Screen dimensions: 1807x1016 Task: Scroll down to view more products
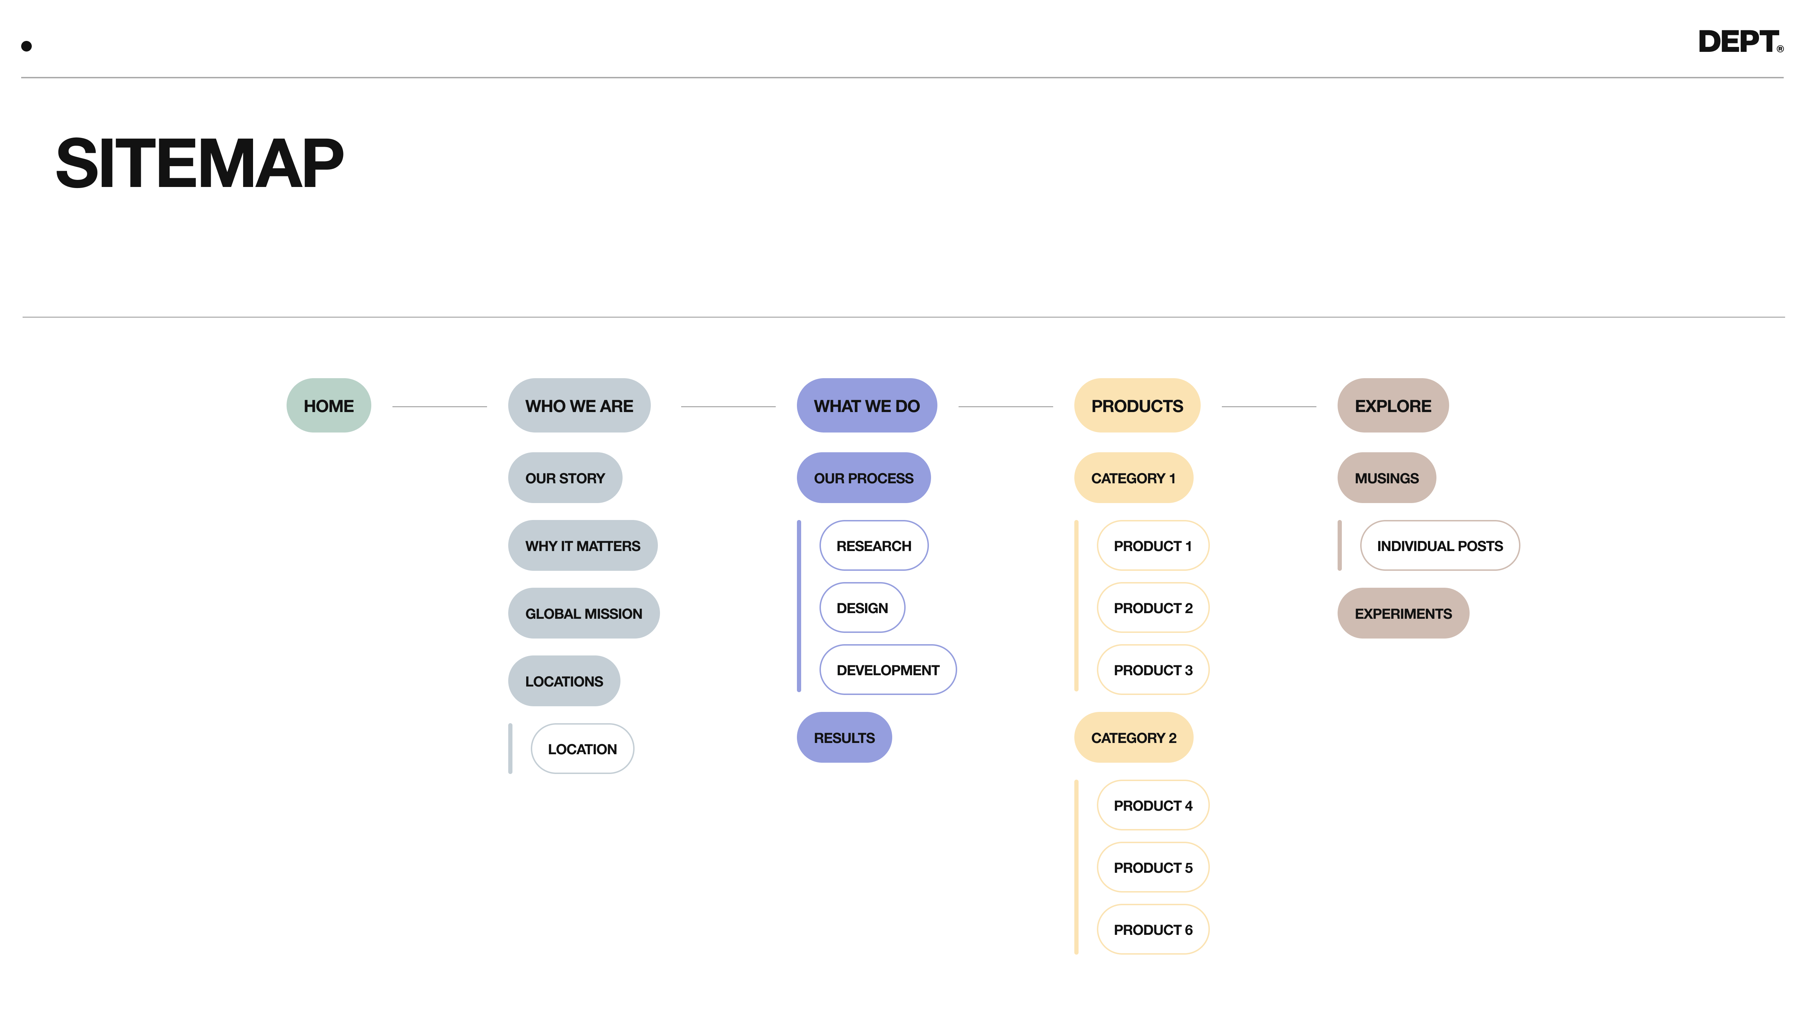pos(1152,929)
